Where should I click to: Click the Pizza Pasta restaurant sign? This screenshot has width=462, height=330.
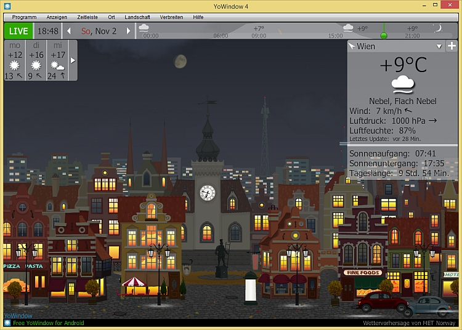point(23,266)
